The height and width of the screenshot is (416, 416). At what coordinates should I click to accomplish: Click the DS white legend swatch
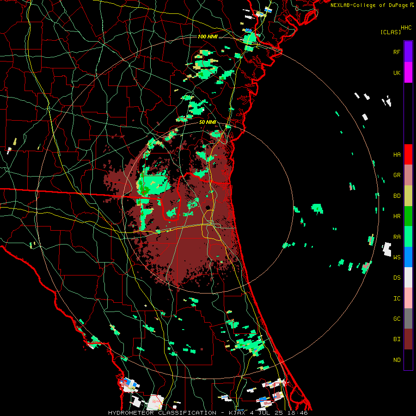pyautogui.click(x=408, y=277)
